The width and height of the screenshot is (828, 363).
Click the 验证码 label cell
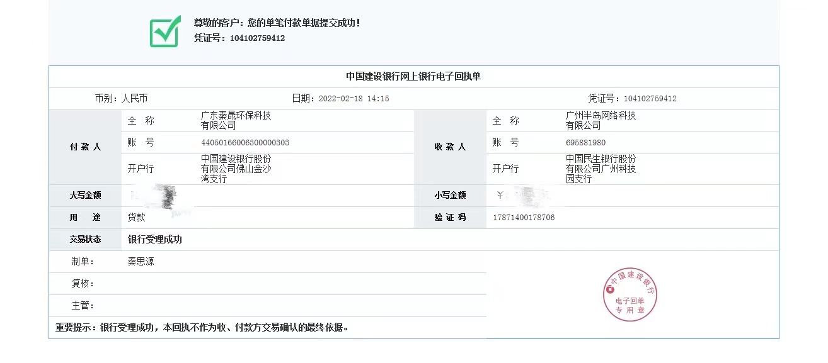[x=450, y=218]
